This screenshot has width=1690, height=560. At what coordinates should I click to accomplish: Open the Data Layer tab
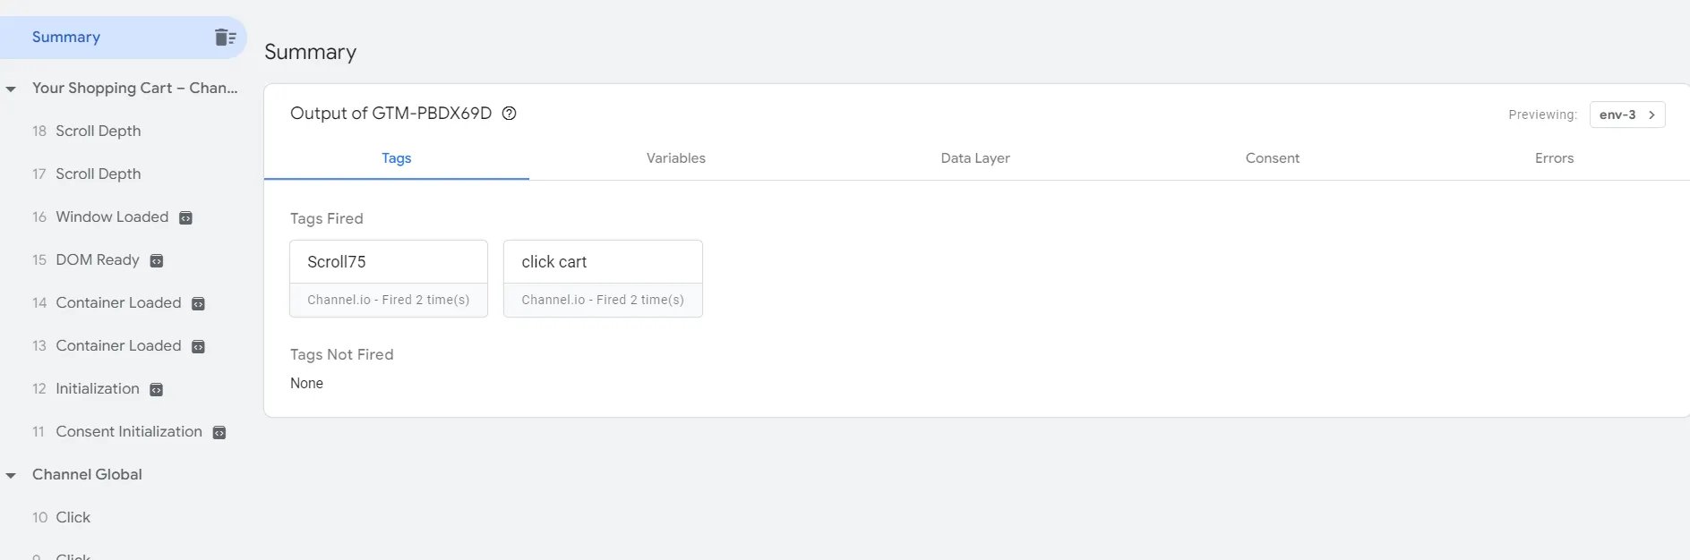974,158
